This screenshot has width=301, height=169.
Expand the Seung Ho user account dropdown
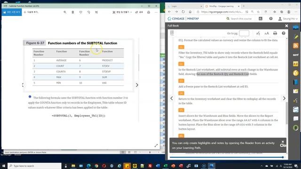coord(288,19)
